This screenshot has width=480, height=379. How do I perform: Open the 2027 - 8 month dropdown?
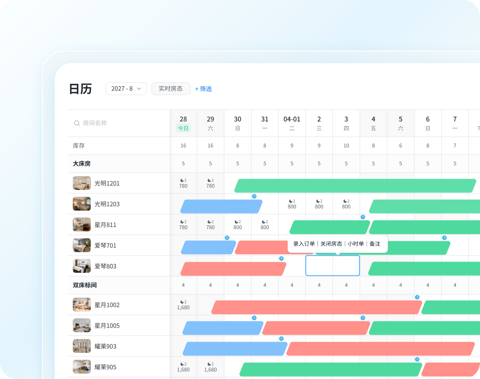(126, 88)
